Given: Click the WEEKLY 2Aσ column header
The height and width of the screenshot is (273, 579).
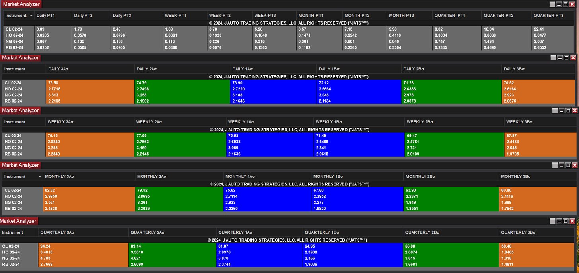Looking at the screenshot, I should [x=181, y=122].
